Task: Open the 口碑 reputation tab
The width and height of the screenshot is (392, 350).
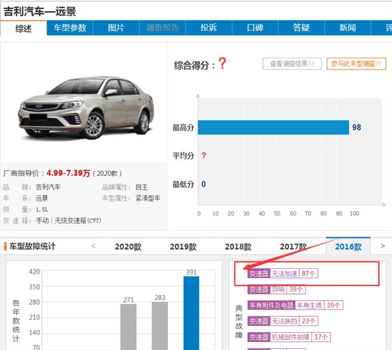Action: 255,28
